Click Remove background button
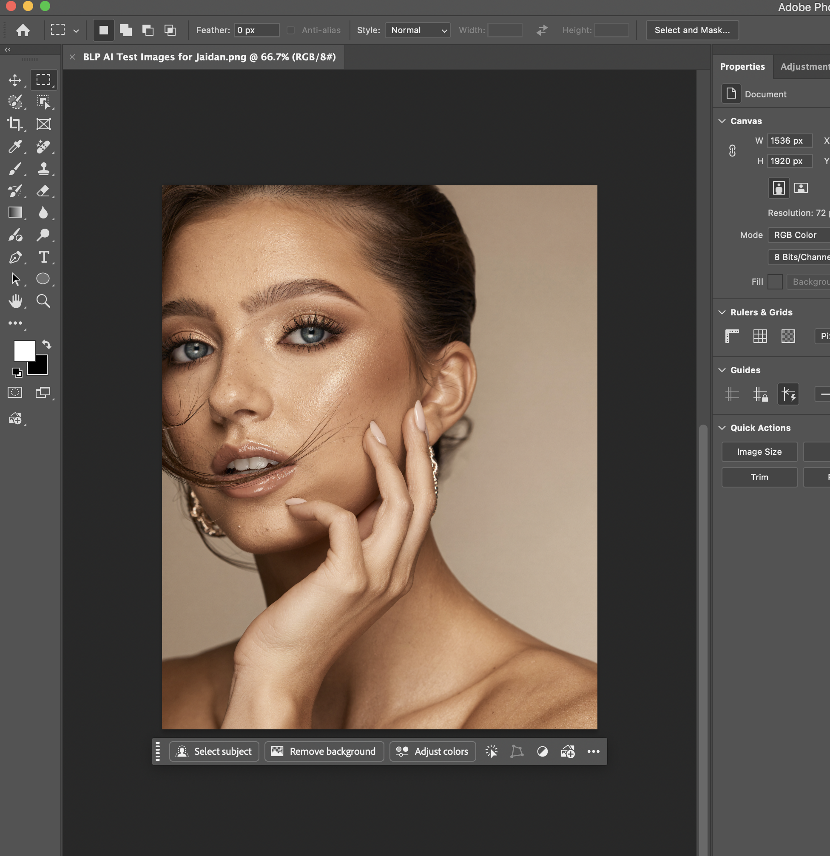This screenshot has height=856, width=830. tap(324, 751)
